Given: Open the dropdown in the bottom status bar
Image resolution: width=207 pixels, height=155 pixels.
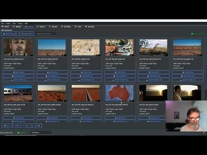Looking at the screenshot, I should [x=41, y=133].
